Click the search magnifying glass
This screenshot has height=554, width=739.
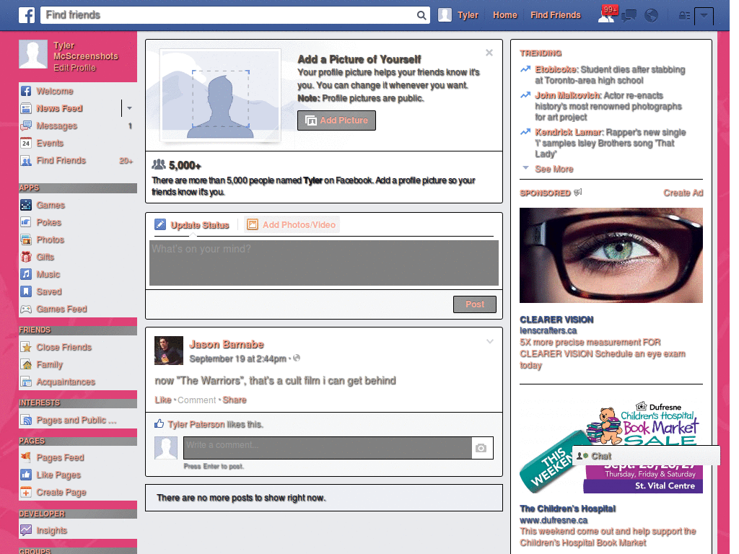click(421, 14)
